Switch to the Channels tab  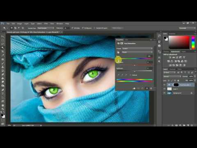[173, 69]
